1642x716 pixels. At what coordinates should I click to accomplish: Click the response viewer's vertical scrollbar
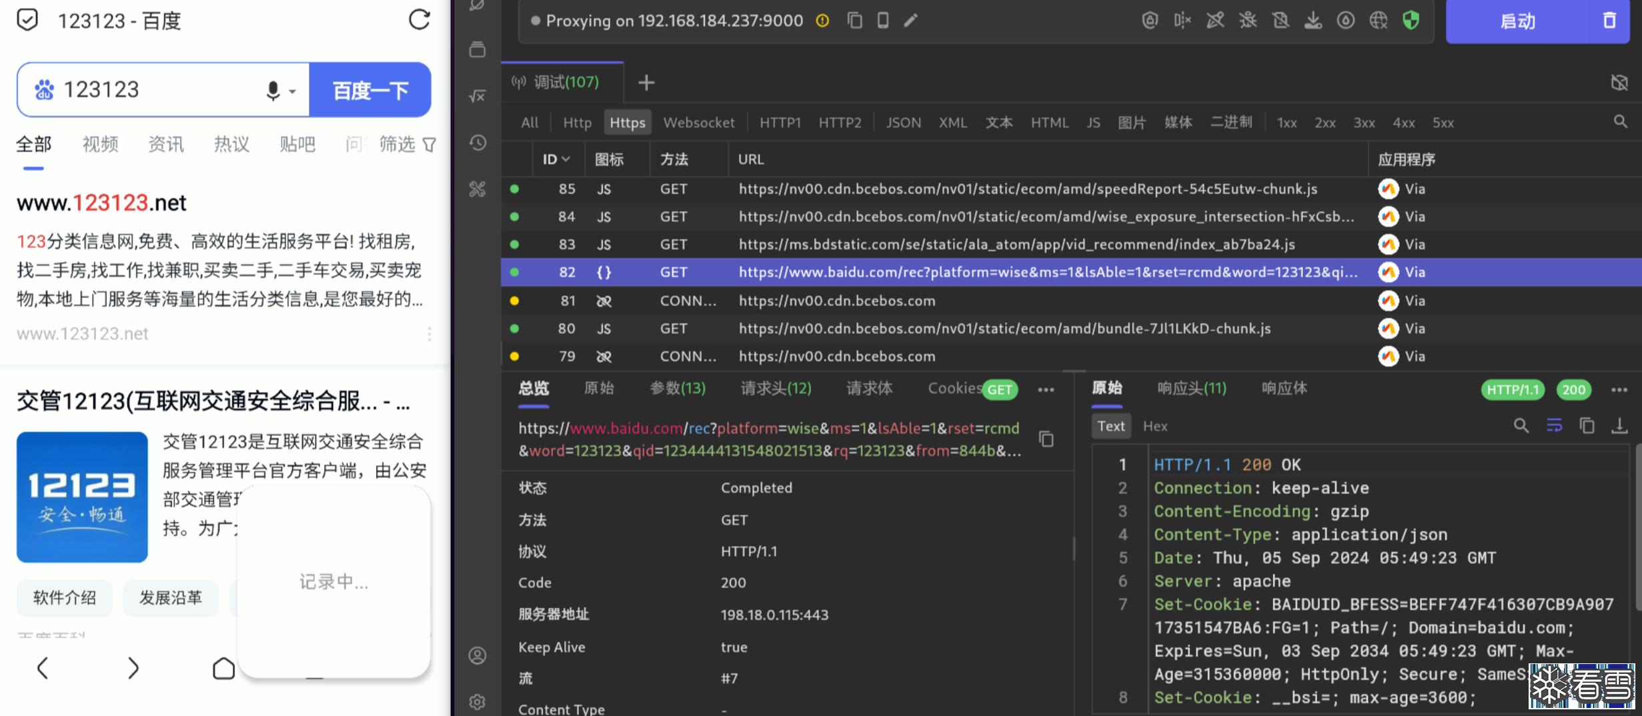click(x=1637, y=527)
